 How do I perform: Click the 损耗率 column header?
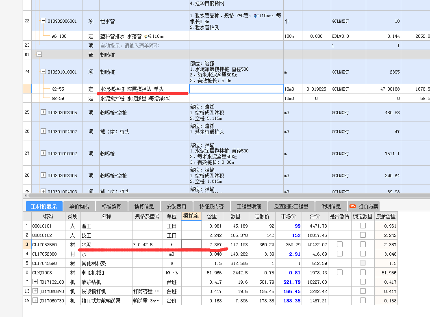[x=191, y=216]
